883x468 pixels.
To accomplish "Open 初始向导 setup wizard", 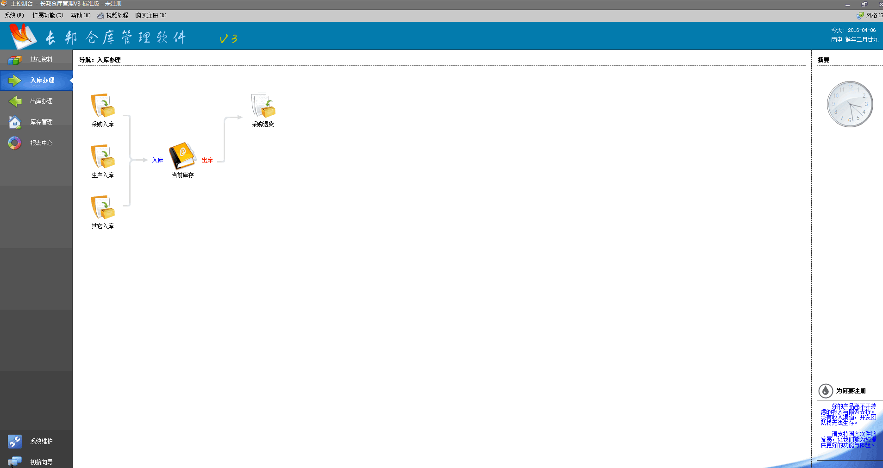I will (36, 462).
